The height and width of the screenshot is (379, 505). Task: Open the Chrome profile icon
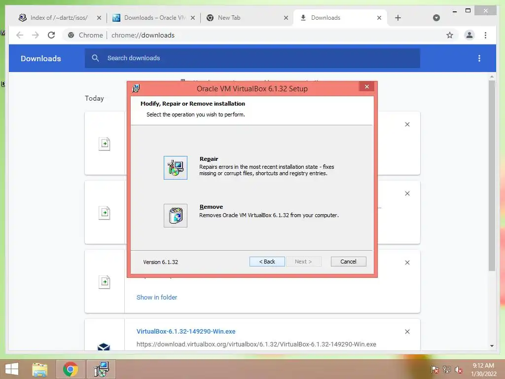(469, 35)
